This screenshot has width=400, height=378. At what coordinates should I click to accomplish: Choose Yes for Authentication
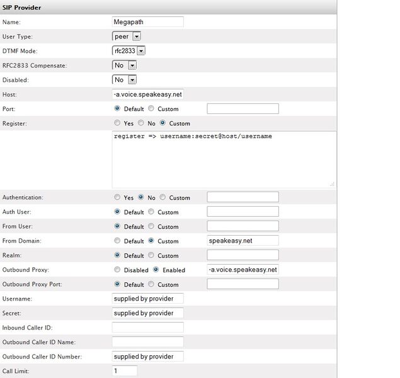[x=117, y=197]
